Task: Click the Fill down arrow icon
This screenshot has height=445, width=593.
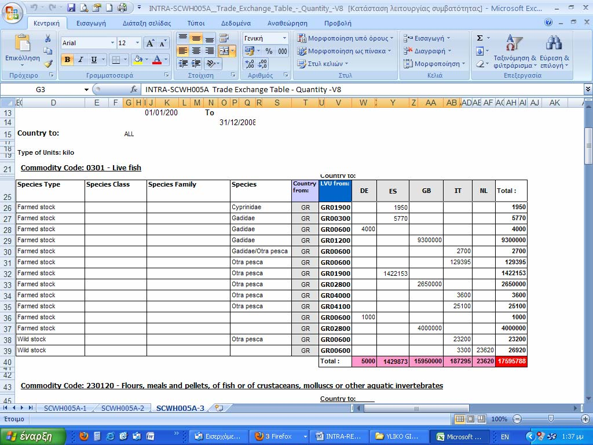Action: click(479, 51)
